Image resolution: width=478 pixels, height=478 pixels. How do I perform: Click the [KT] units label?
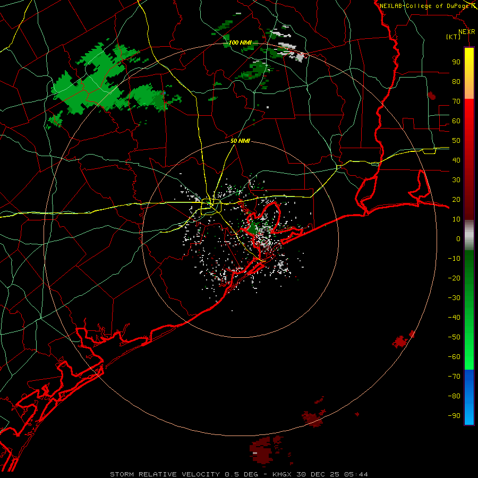point(453,37)
